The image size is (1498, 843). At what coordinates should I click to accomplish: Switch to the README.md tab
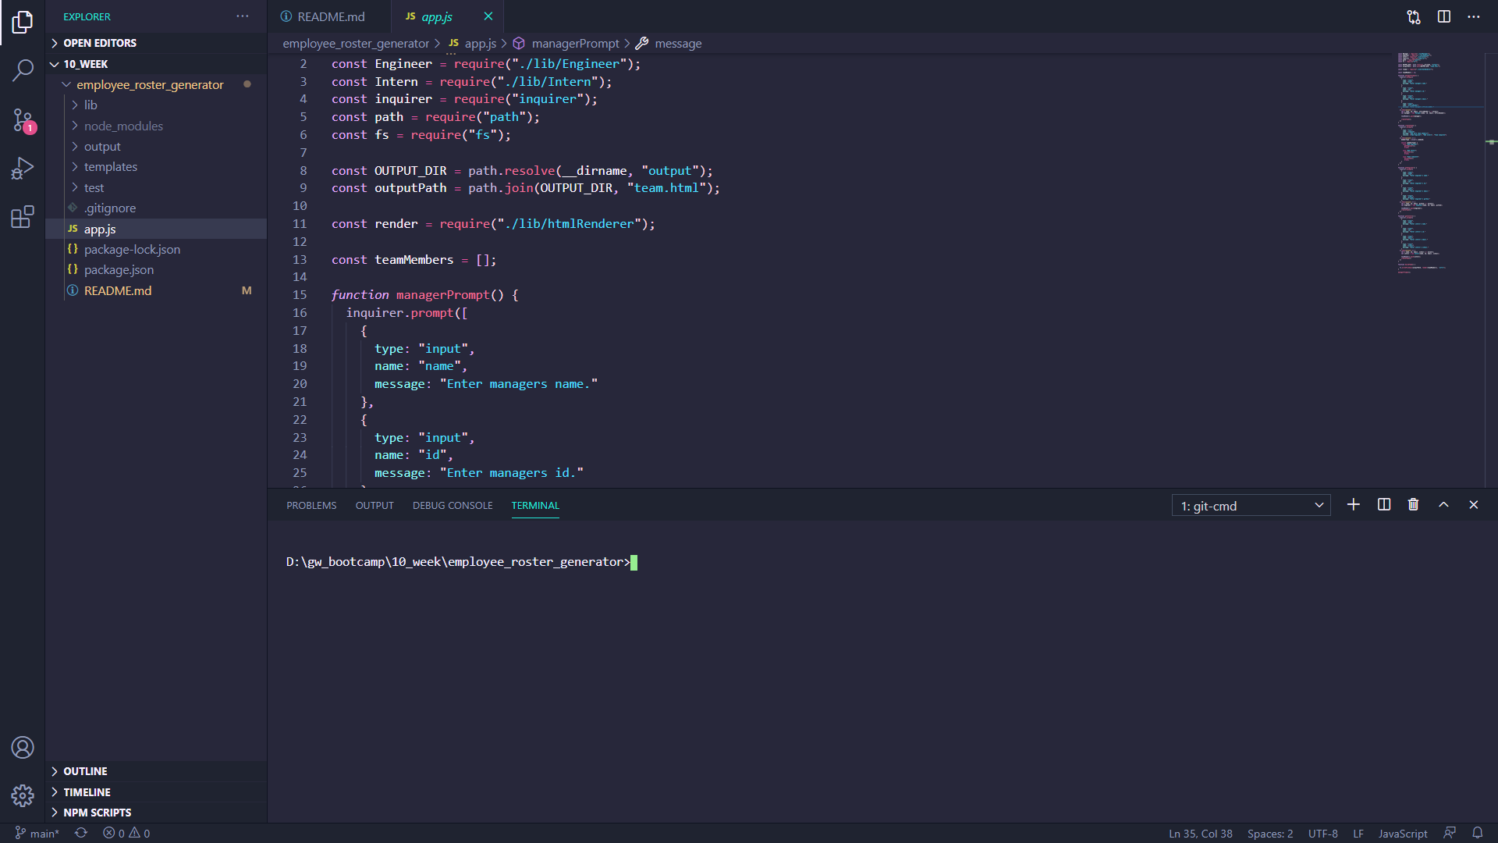tap(331, 16)
